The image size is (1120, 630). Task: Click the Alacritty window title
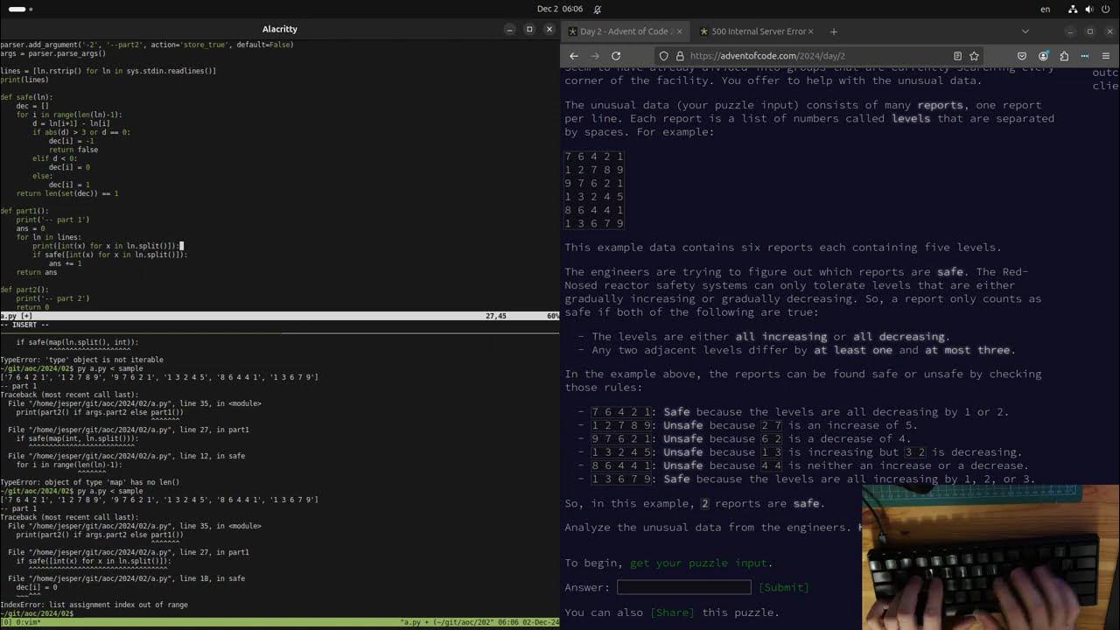coord(280,29)
